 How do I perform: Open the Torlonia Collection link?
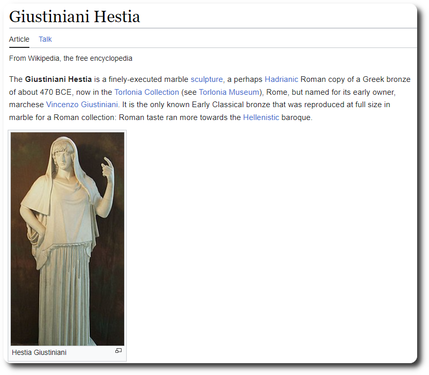147,92
